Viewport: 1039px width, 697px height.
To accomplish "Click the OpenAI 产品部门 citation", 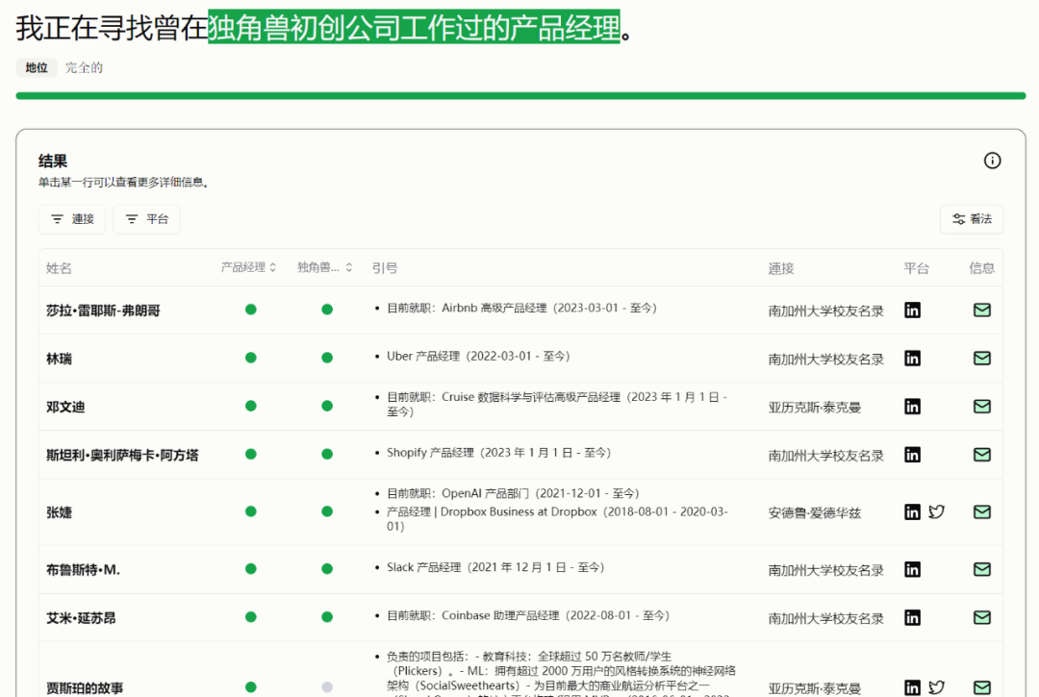I will click(x=513, y=493).
